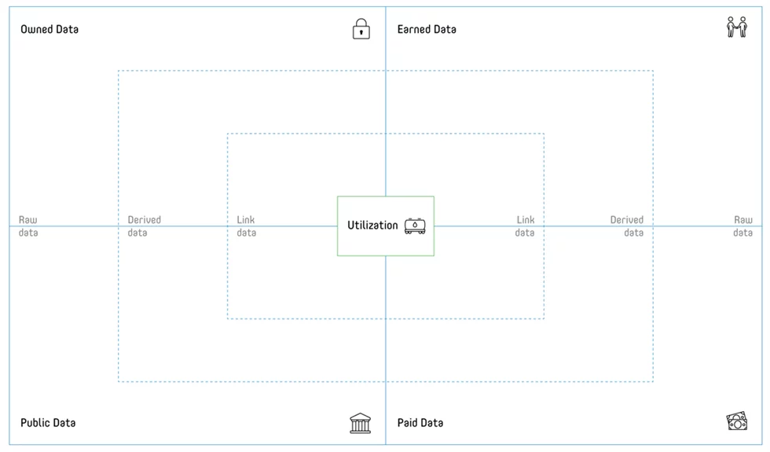Select the right Raw data label
Viewport: 770px width, 452px height.
(743, 226)
